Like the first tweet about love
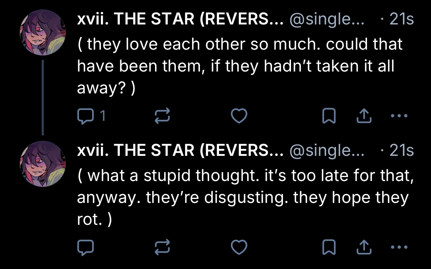431x269 pixels. 239,116
